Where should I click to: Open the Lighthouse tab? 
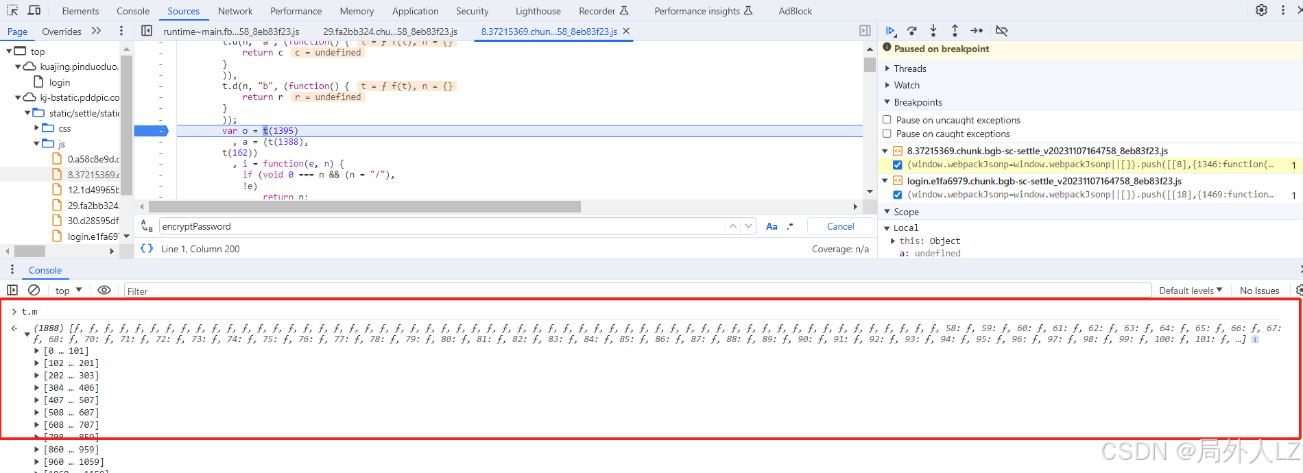coord(538,11)
